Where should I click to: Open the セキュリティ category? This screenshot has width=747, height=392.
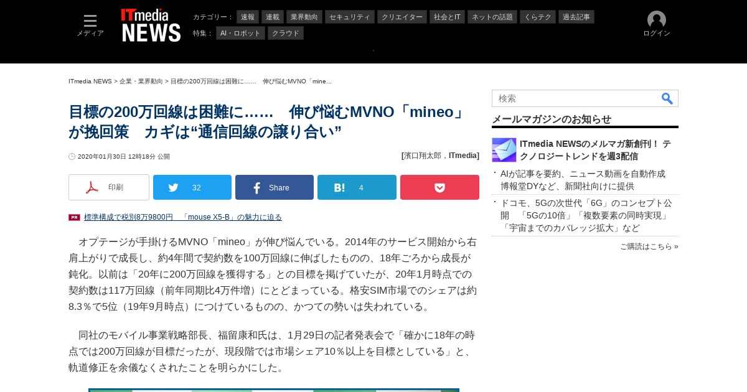point(350,17)
